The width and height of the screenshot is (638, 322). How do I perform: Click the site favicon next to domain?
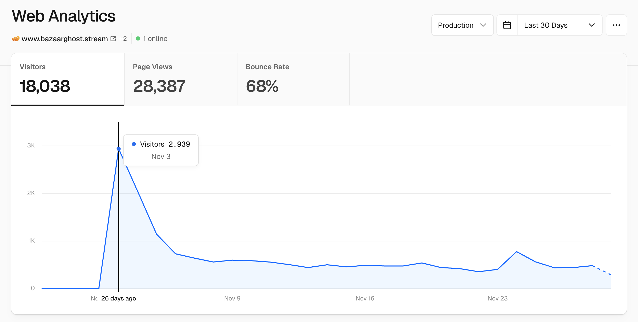pyautogui.click(x=15, y=39)
